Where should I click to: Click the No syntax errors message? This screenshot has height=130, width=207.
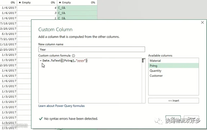pos(71,119)
